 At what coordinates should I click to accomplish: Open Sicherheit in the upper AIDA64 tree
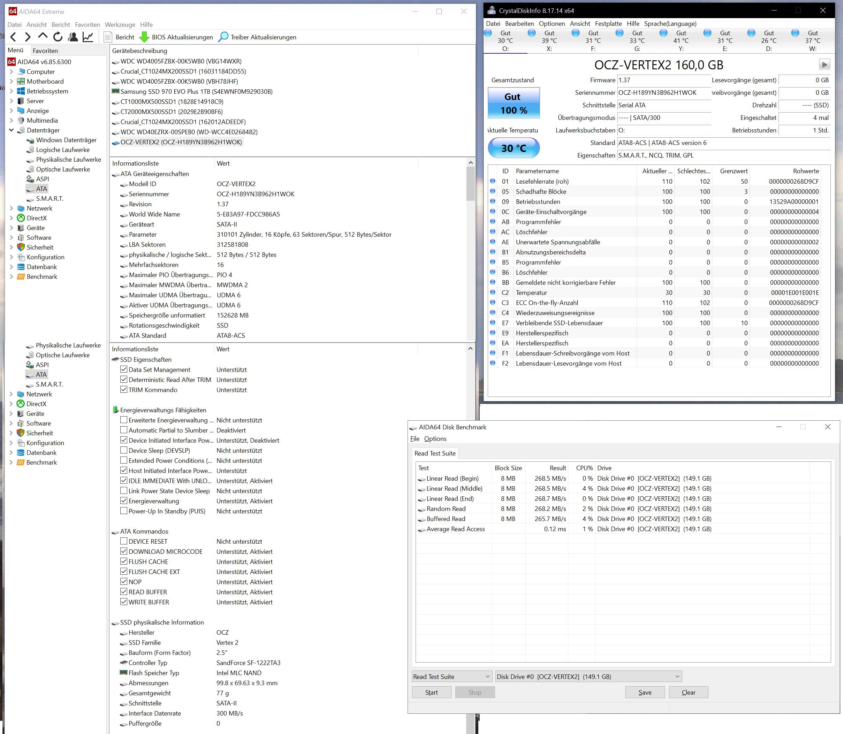pos(40,247)
